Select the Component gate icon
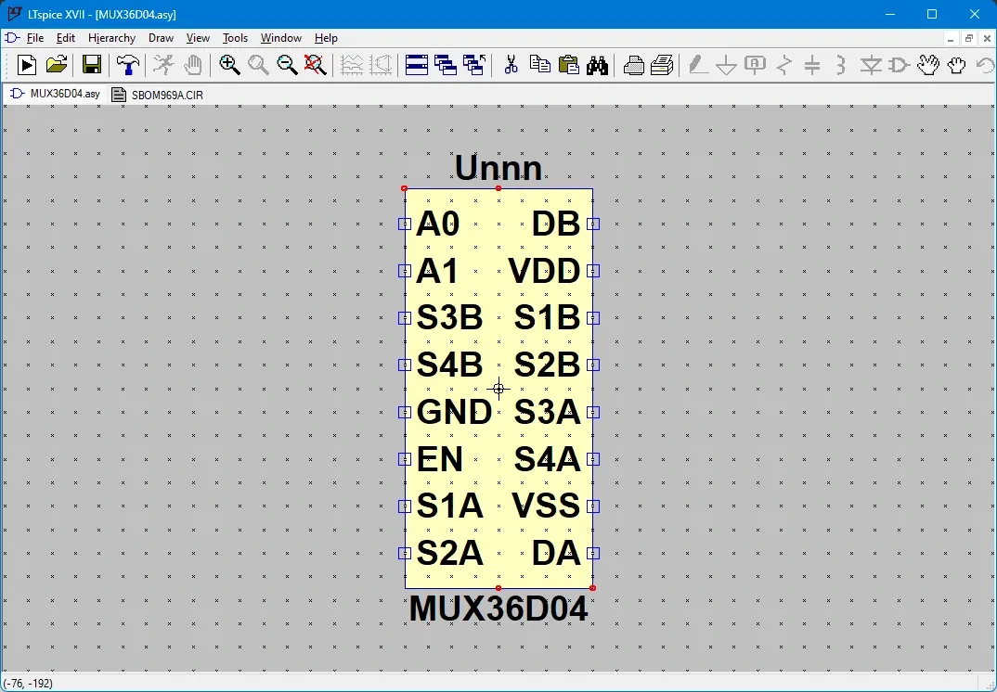The image size is (997, 692). tap(900, 65)
